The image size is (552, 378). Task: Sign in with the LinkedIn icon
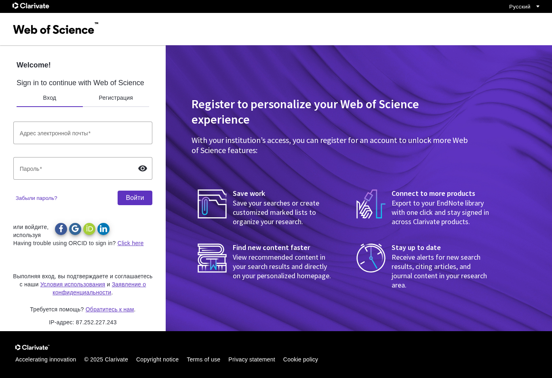point(103,229)
